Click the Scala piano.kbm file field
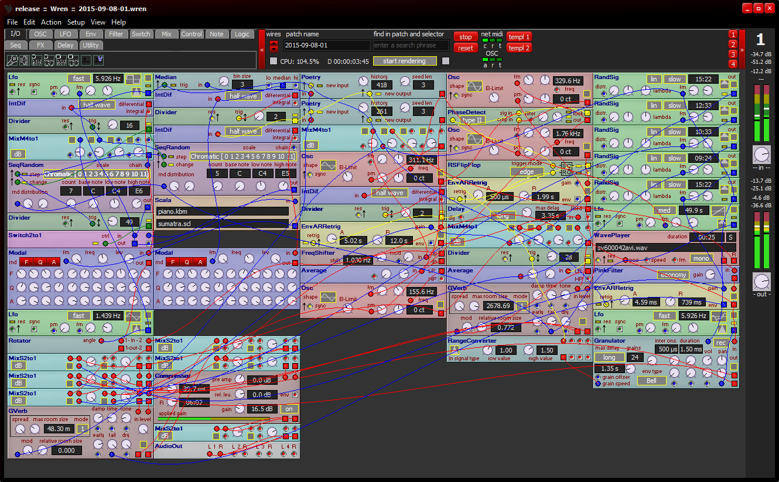 pos(223,211)
